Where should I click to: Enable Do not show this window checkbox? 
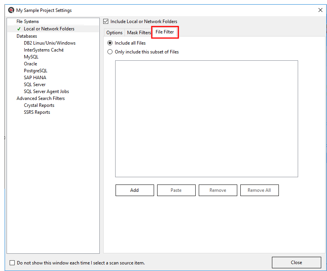(x=12, y=263)
